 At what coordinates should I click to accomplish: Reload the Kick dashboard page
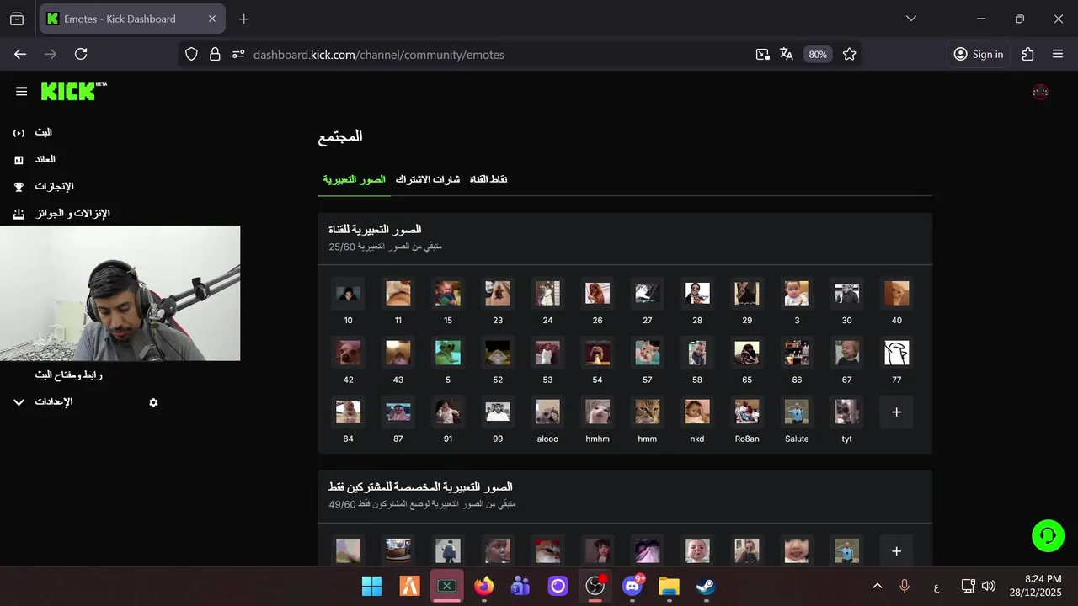click(81, 54)
